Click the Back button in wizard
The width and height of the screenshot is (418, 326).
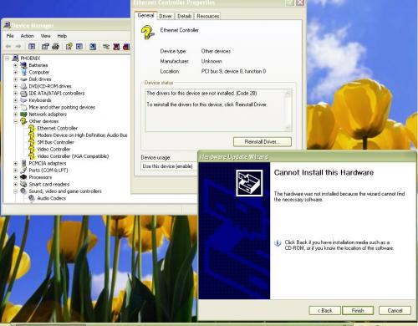coord(325,310)
